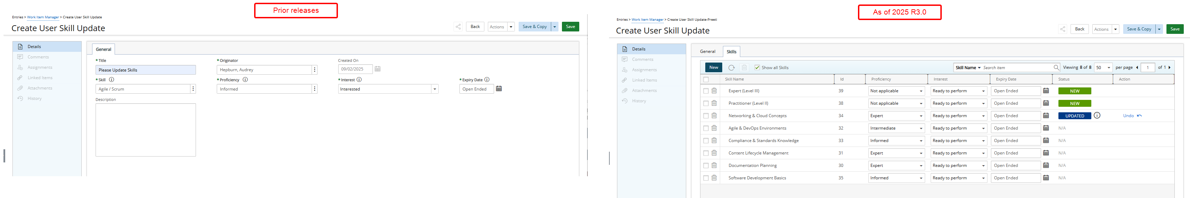Click the New button in Skills toolbar

[714, 68]
